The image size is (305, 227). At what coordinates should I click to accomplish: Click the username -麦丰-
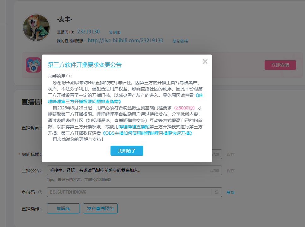(x=65, y=19)
